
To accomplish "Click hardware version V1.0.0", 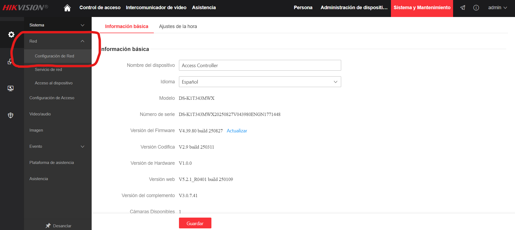I will point(185,163).
